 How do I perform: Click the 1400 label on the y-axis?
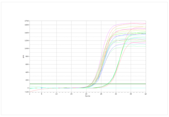click(x=27, y=33)
